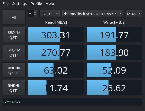Decrease test count with down arrow

coord(35,15)
